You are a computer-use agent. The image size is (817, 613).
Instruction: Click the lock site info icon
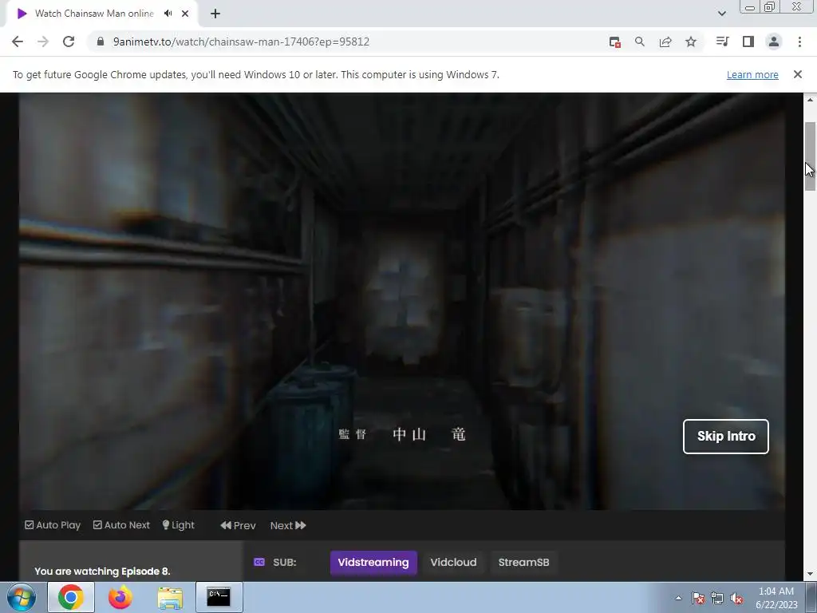click(x=101, y=42)
